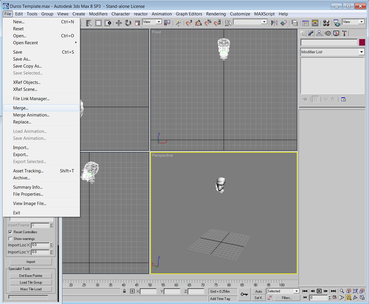Click the Mass Tile Load button
369x304 pixels.
coord(31,289)
